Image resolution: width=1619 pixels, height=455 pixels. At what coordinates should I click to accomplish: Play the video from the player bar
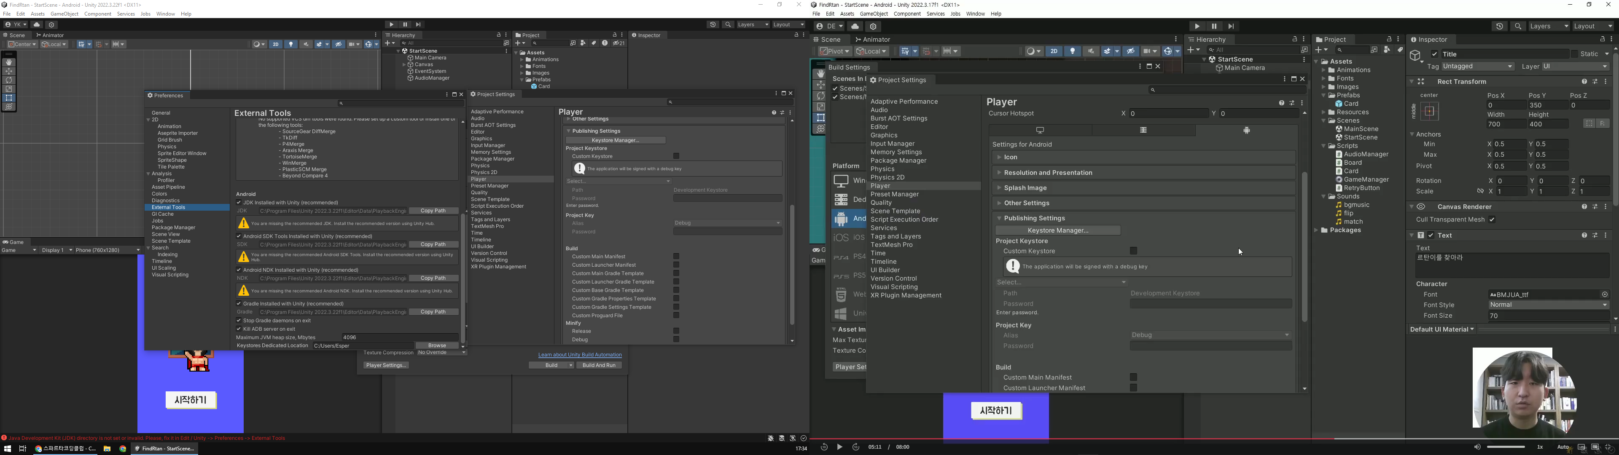tap(840, 447)
